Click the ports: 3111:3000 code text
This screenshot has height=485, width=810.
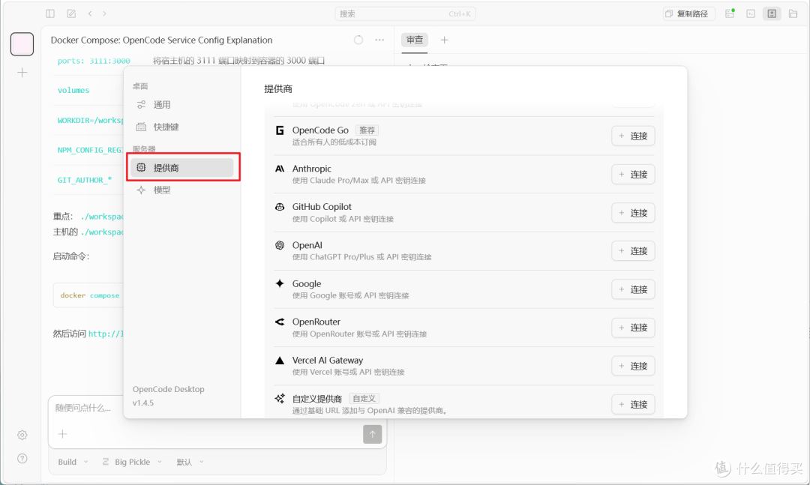click(94, 61)
